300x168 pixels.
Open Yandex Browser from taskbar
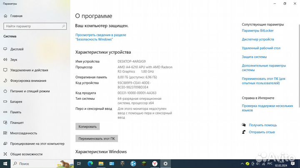(155, 163)
